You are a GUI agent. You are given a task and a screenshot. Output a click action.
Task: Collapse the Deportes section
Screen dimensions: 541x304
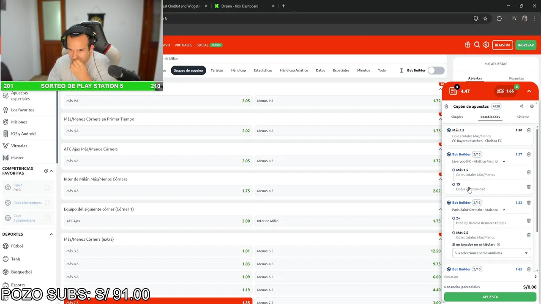51,234
